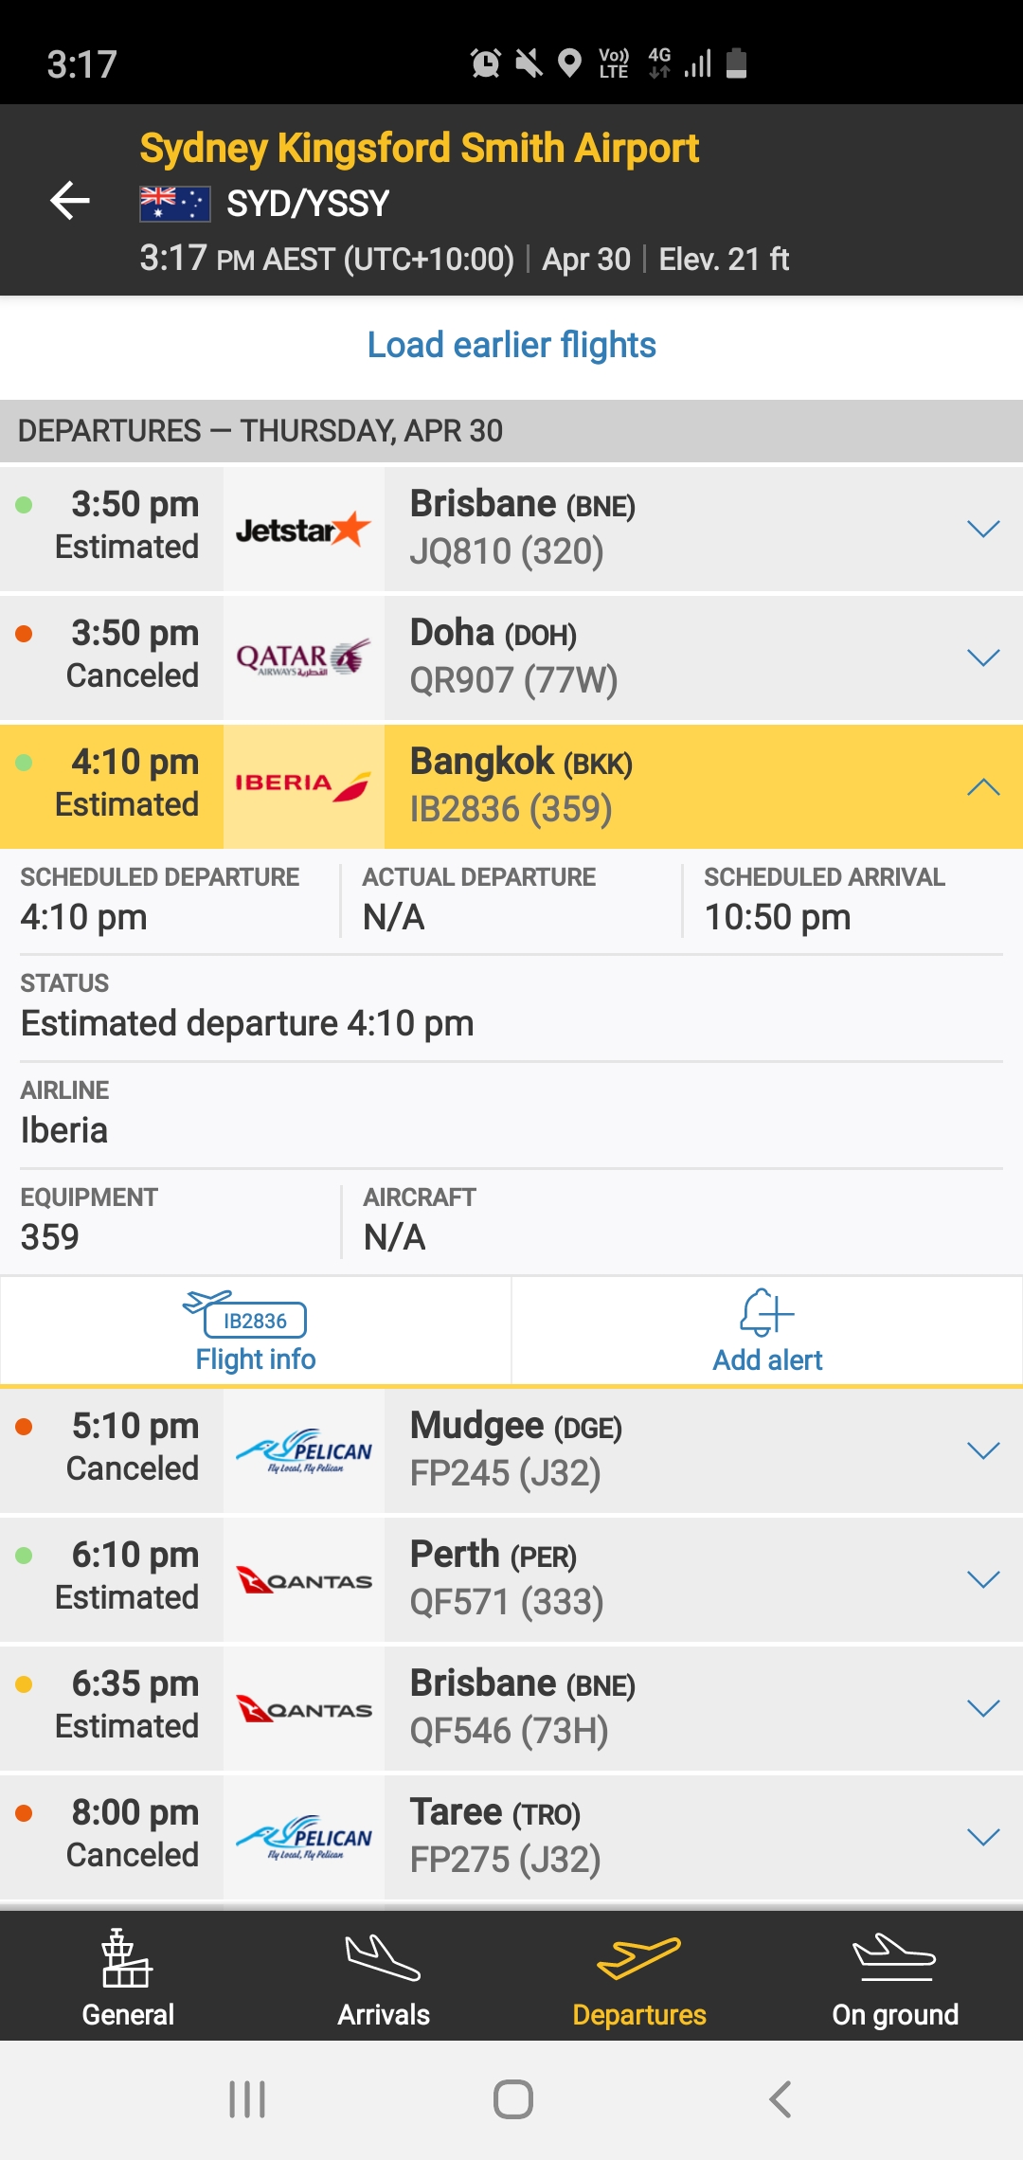1023x2160 pixels.
Task: Load earlier flights
Action: click(511, 346)
